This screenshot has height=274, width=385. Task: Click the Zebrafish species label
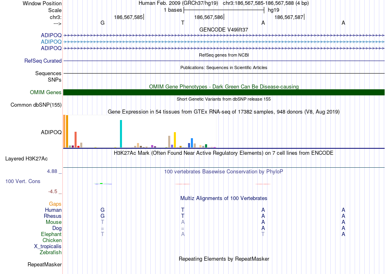tap(51, 253)
